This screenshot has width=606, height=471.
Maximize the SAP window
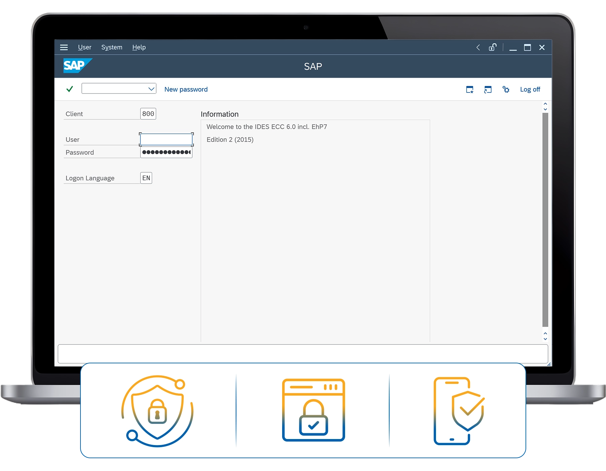[x=528, y=47]
